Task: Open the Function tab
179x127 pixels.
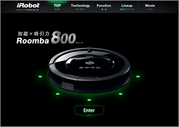Action: coord(104,7)
